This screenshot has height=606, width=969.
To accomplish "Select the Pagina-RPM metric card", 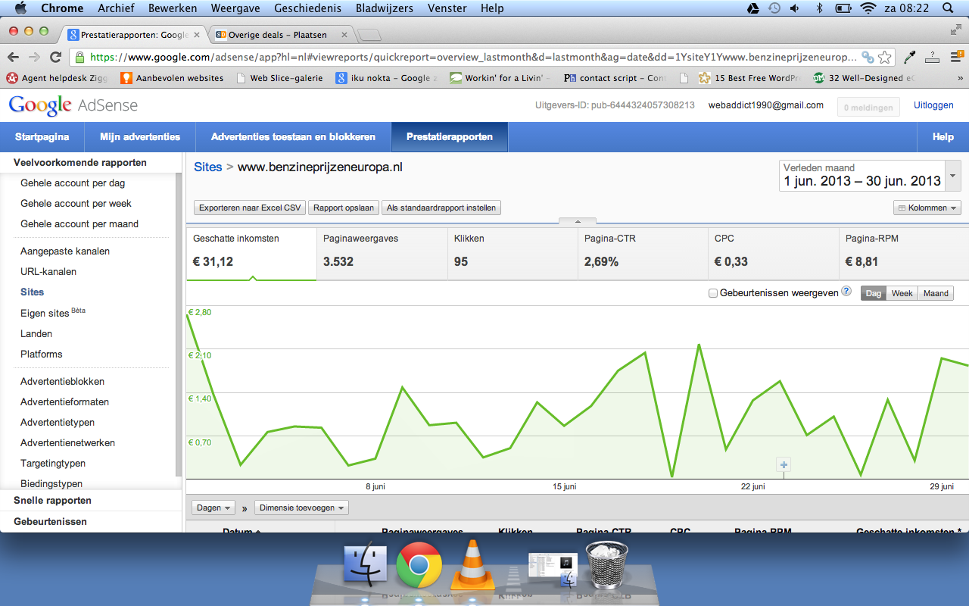I will (x=904, y=254).
